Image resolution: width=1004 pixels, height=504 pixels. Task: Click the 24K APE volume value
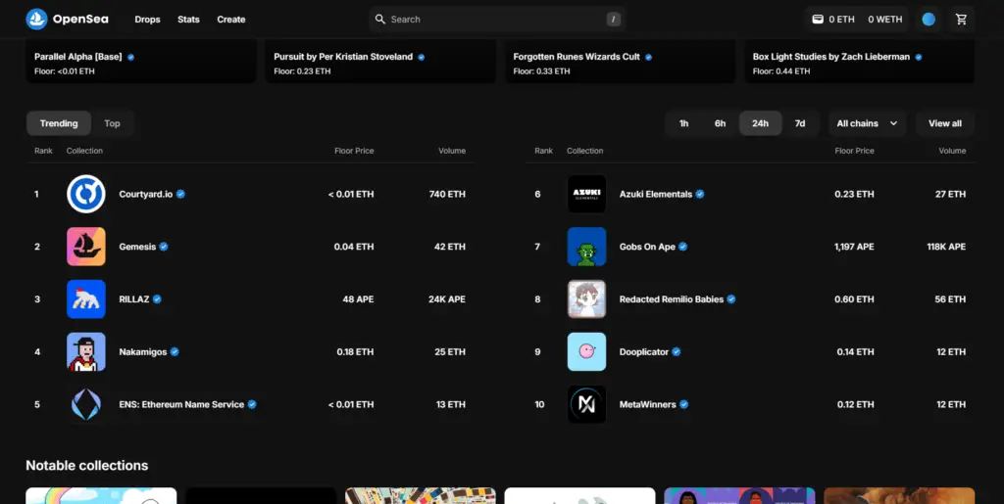point(447,298)
